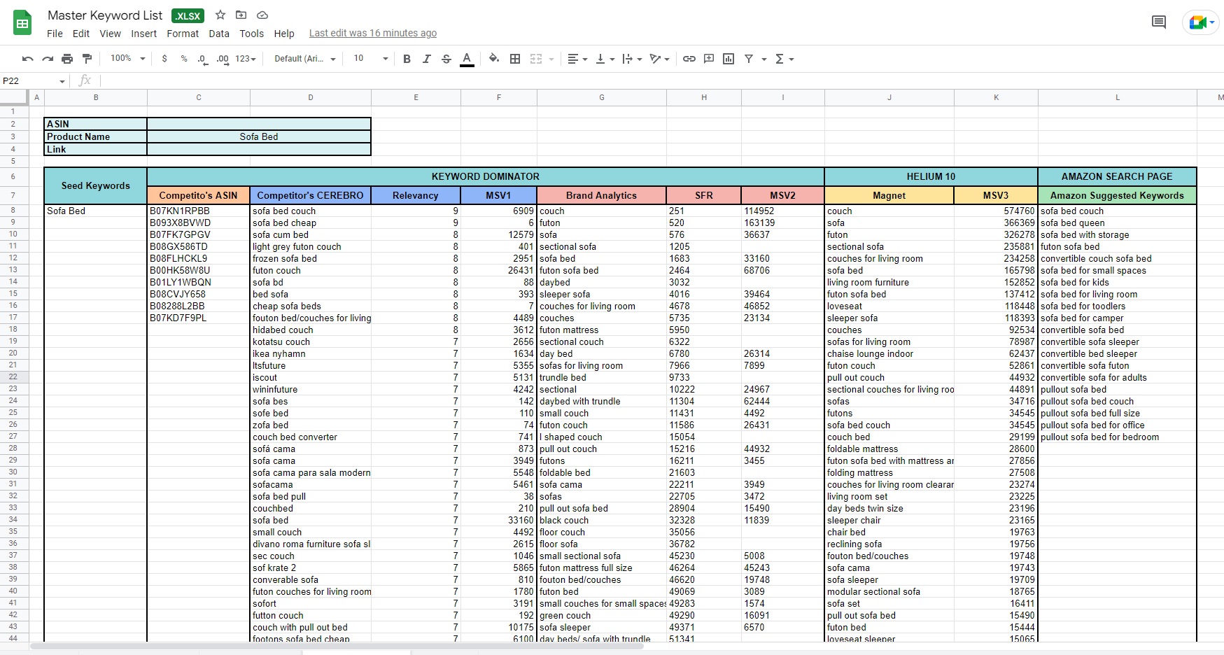Viewport: 1224px width, 655px height.
Task: Click the Name box showing P22
Action: (x=28, y=81)
